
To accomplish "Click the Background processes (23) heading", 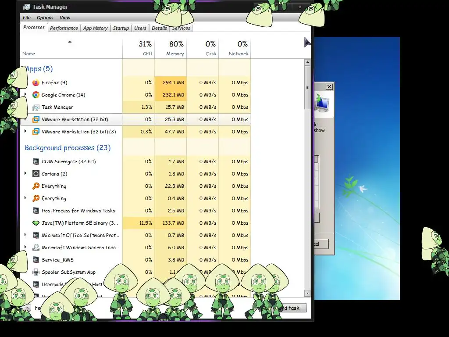I will (x=68, y=148).
